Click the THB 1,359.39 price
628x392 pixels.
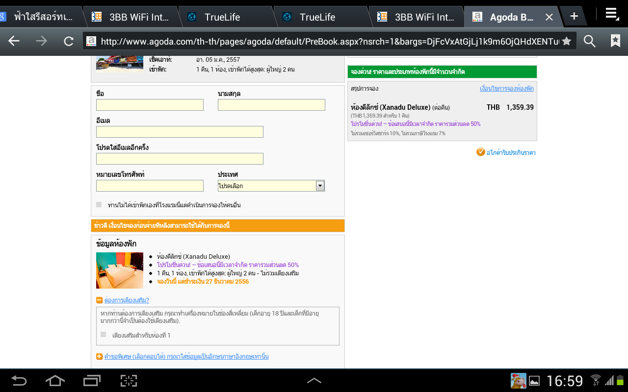(510, 107)
